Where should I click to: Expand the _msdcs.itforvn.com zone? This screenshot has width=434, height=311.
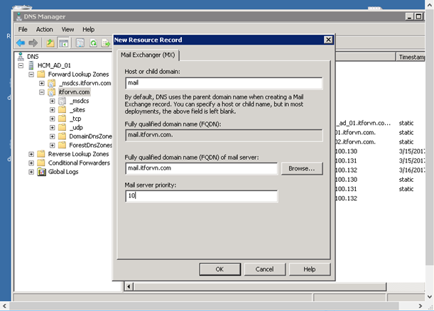pos(42,83)
